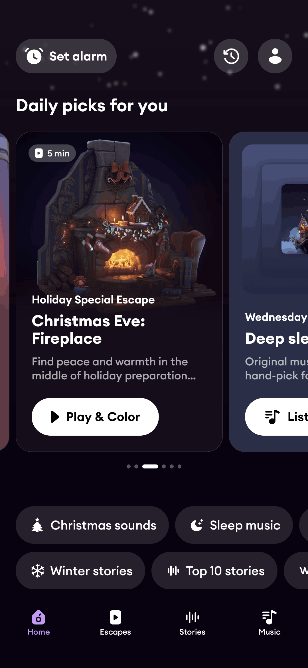Open the Christmas sounds category chip
308x668 pixels.
(x=92, y=525)
